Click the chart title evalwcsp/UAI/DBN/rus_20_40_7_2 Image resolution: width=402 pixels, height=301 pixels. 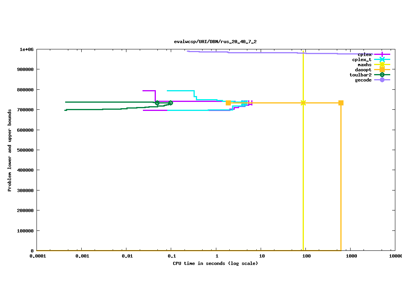pyautogui.click(x=215, y=42)
